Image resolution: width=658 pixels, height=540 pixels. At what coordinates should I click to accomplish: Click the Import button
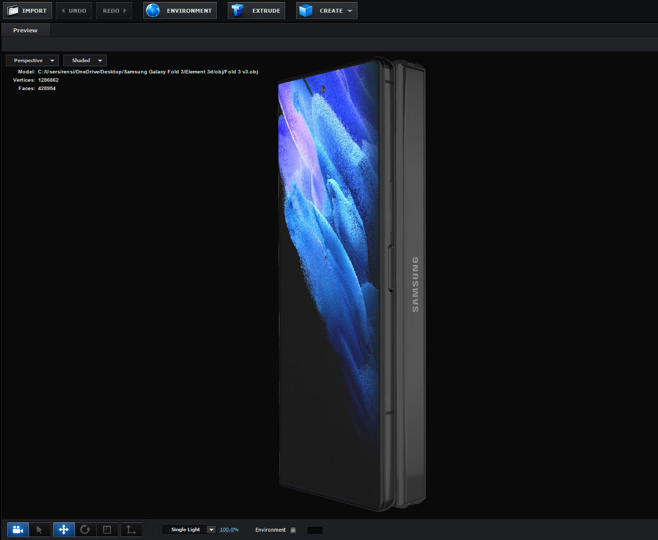click(x=27, y=10)
